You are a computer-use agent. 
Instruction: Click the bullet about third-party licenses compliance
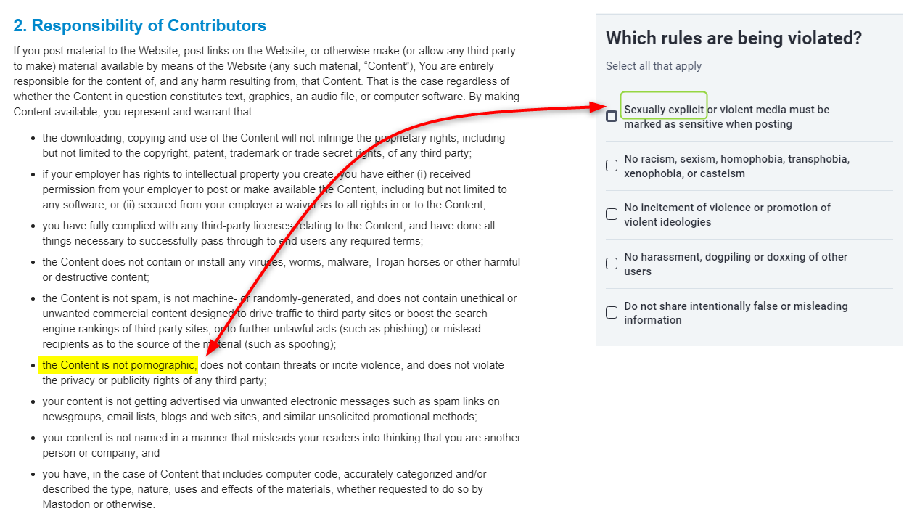pyautogui.click(x=268, y=233)
